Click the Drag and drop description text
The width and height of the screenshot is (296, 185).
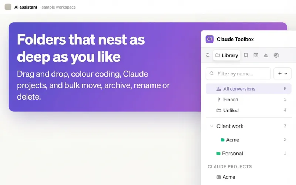[93, 85]
